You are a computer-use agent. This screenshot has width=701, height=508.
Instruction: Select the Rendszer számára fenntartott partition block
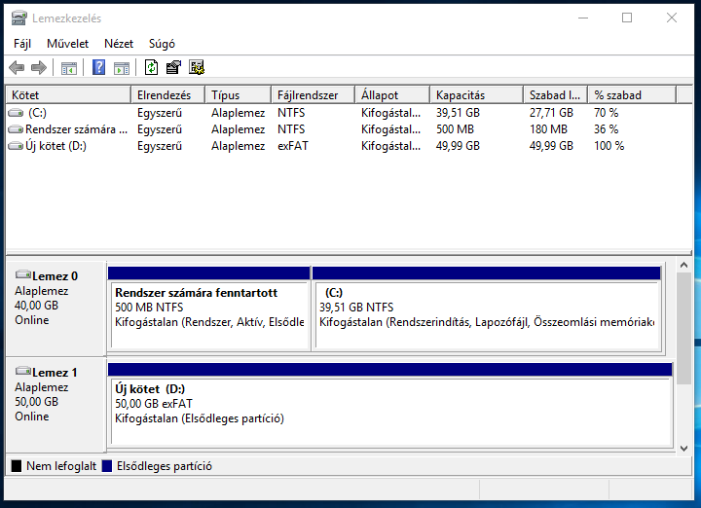click(x=209, y=308)
